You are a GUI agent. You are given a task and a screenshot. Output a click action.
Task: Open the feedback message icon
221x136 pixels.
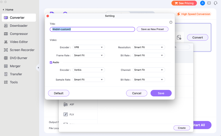[209, 3]
